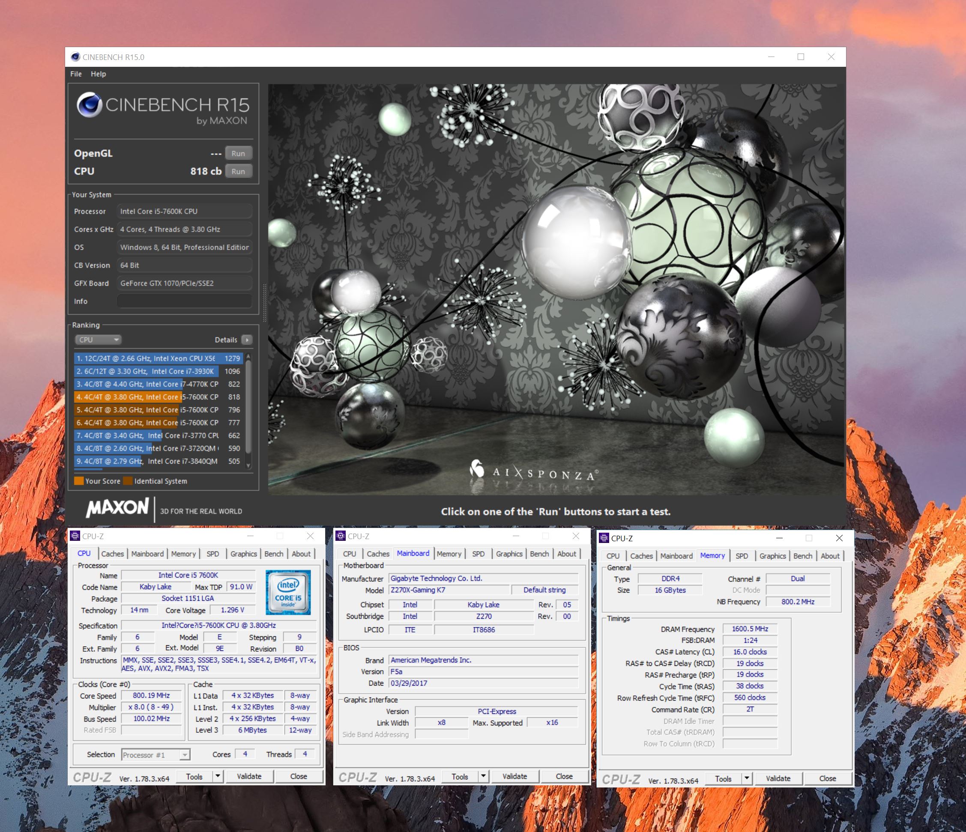Open the CPU ranking type dropdown
Screen dimensions: 966x832
coord(98,340)
